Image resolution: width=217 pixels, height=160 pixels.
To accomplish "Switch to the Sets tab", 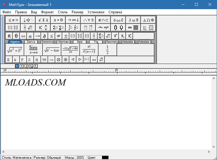I will pyautogui.click(x=80, y=42).
